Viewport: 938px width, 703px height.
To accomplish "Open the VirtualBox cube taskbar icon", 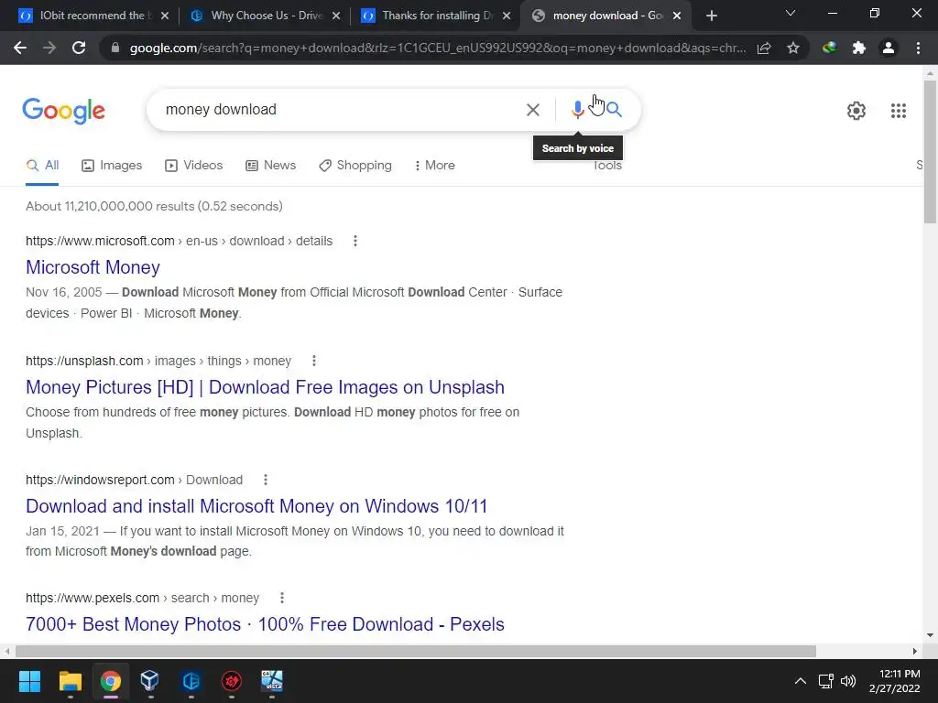I will coord(150,681).
